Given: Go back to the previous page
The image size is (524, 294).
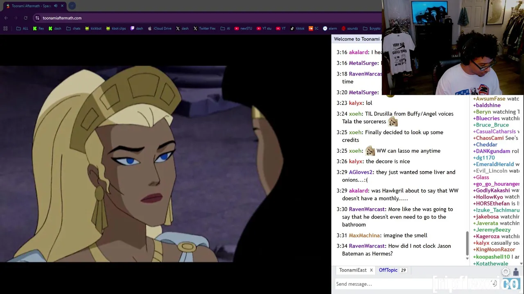Looking at the screenshot, I should (6, 18).
